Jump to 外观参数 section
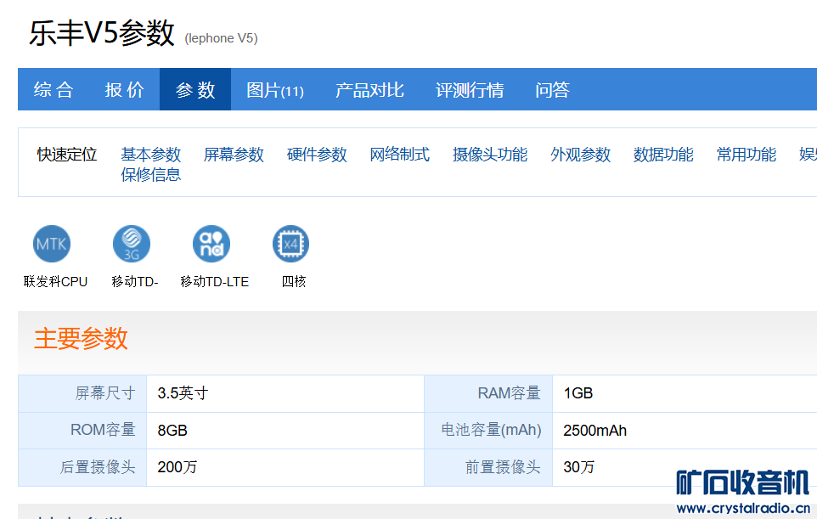 click(581, 155)
